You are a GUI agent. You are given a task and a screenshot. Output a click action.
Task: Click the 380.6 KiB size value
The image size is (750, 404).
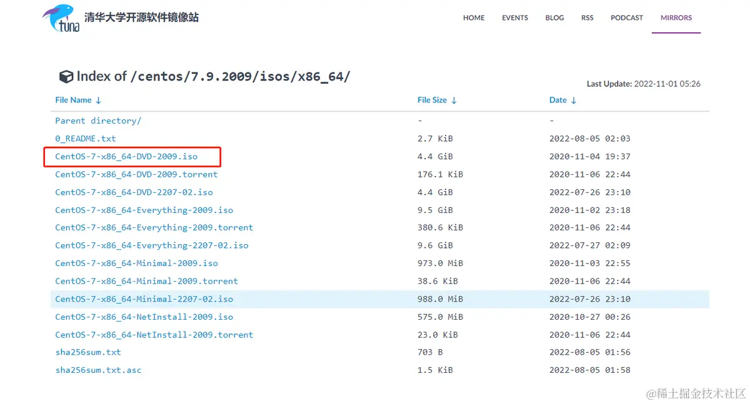tap(440, 227)
